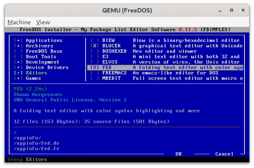
Task: Toggle the FreeDOS Base group checkbox
Action: [18, 51]
